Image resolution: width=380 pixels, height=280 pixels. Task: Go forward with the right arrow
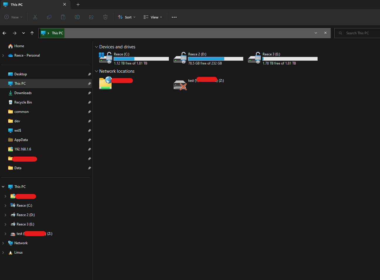point(15,33)
